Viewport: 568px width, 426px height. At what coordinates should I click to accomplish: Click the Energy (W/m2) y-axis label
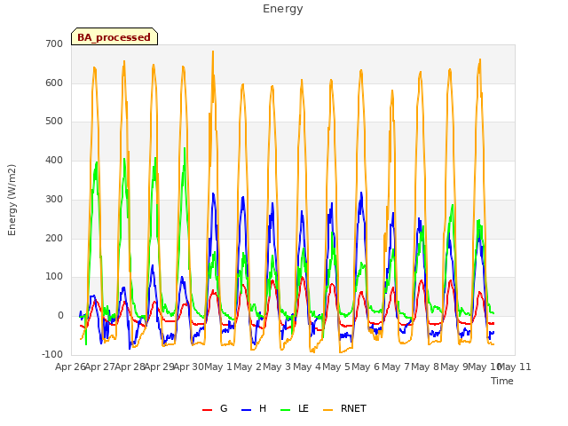click(x=12, y=200)
